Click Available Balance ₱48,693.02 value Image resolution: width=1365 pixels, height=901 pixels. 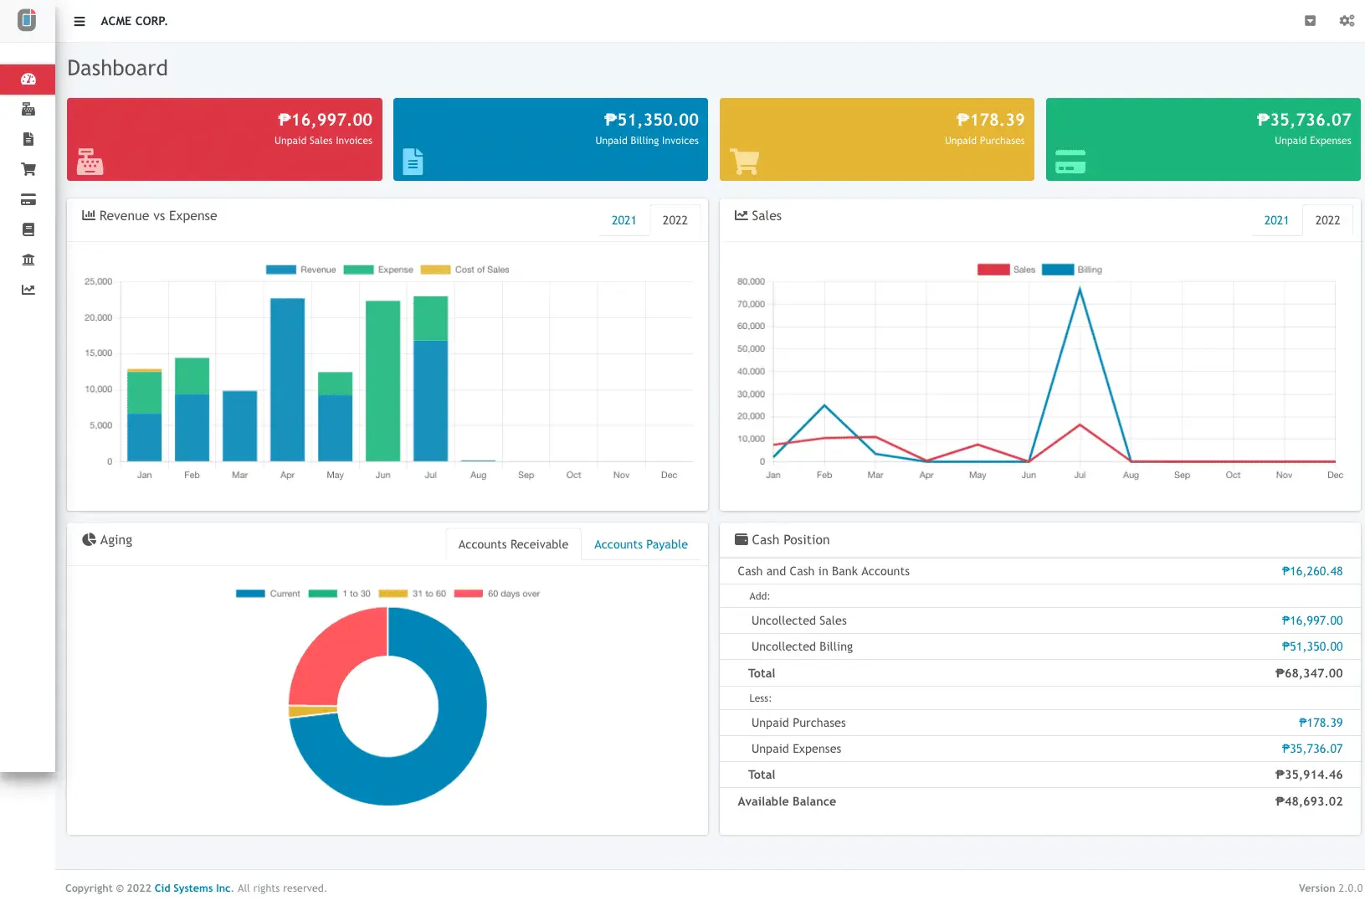(x=1309, y=801)
